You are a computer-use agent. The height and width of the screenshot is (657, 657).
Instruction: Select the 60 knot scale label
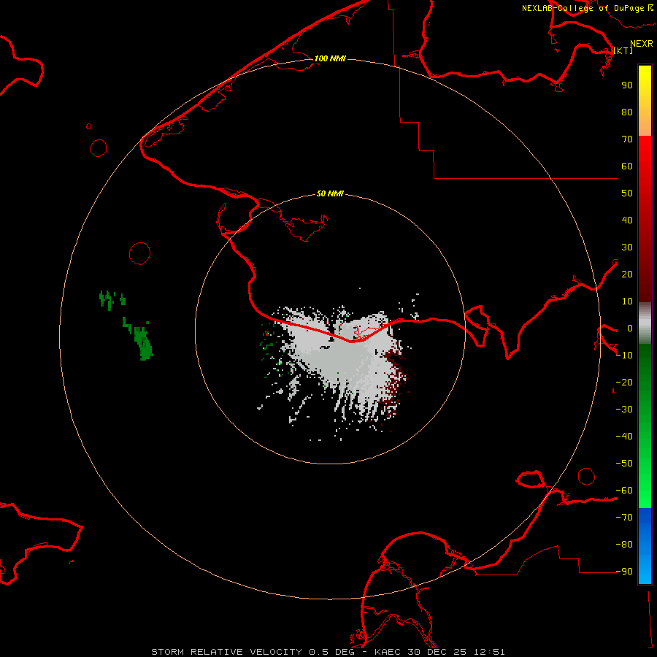pos(627,166)
